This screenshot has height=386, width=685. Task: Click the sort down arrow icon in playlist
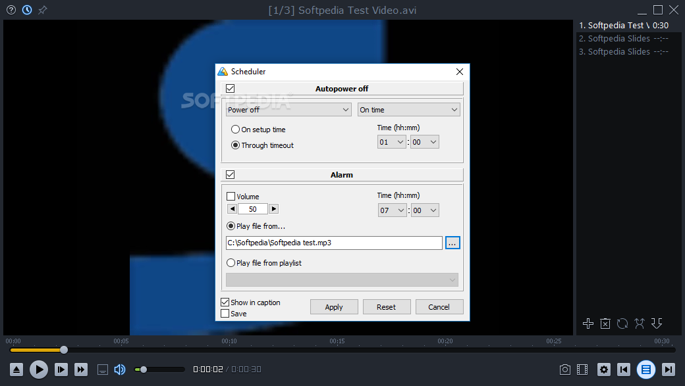point(657,323)
